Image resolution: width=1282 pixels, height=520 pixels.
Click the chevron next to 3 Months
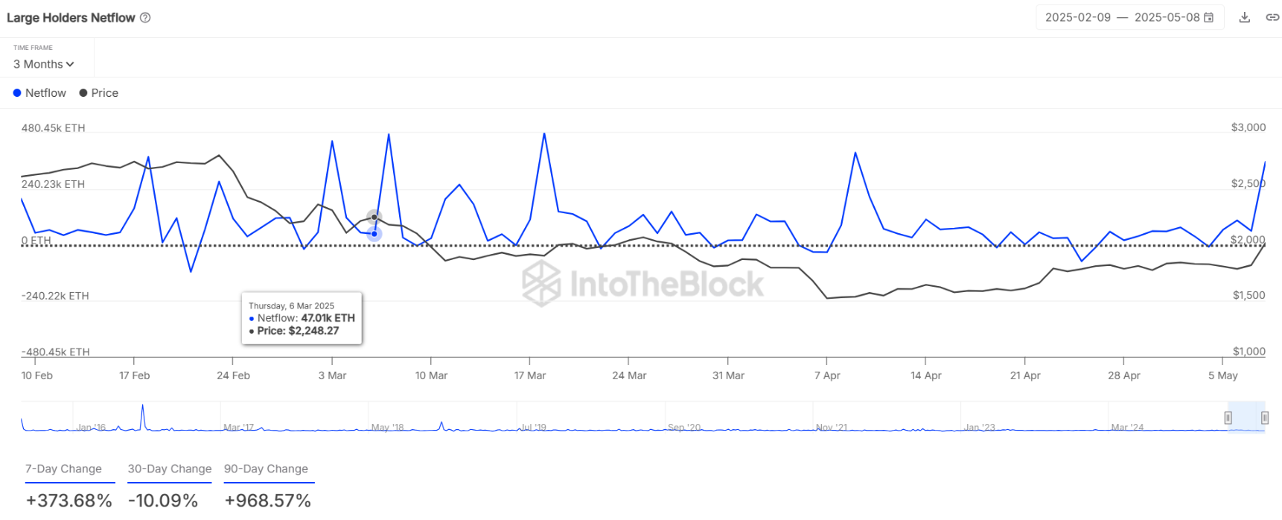(70, 64)
